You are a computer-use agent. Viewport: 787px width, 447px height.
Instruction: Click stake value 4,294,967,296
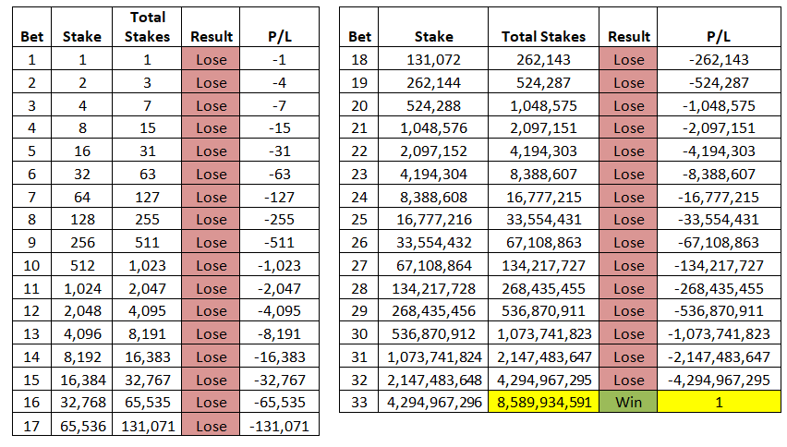click(x=434, y=403)
